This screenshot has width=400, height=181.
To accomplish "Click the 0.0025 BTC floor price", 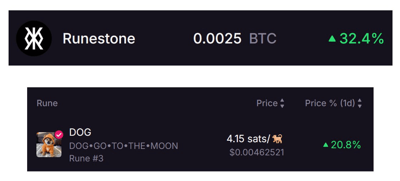I will [x=235, y=39].
